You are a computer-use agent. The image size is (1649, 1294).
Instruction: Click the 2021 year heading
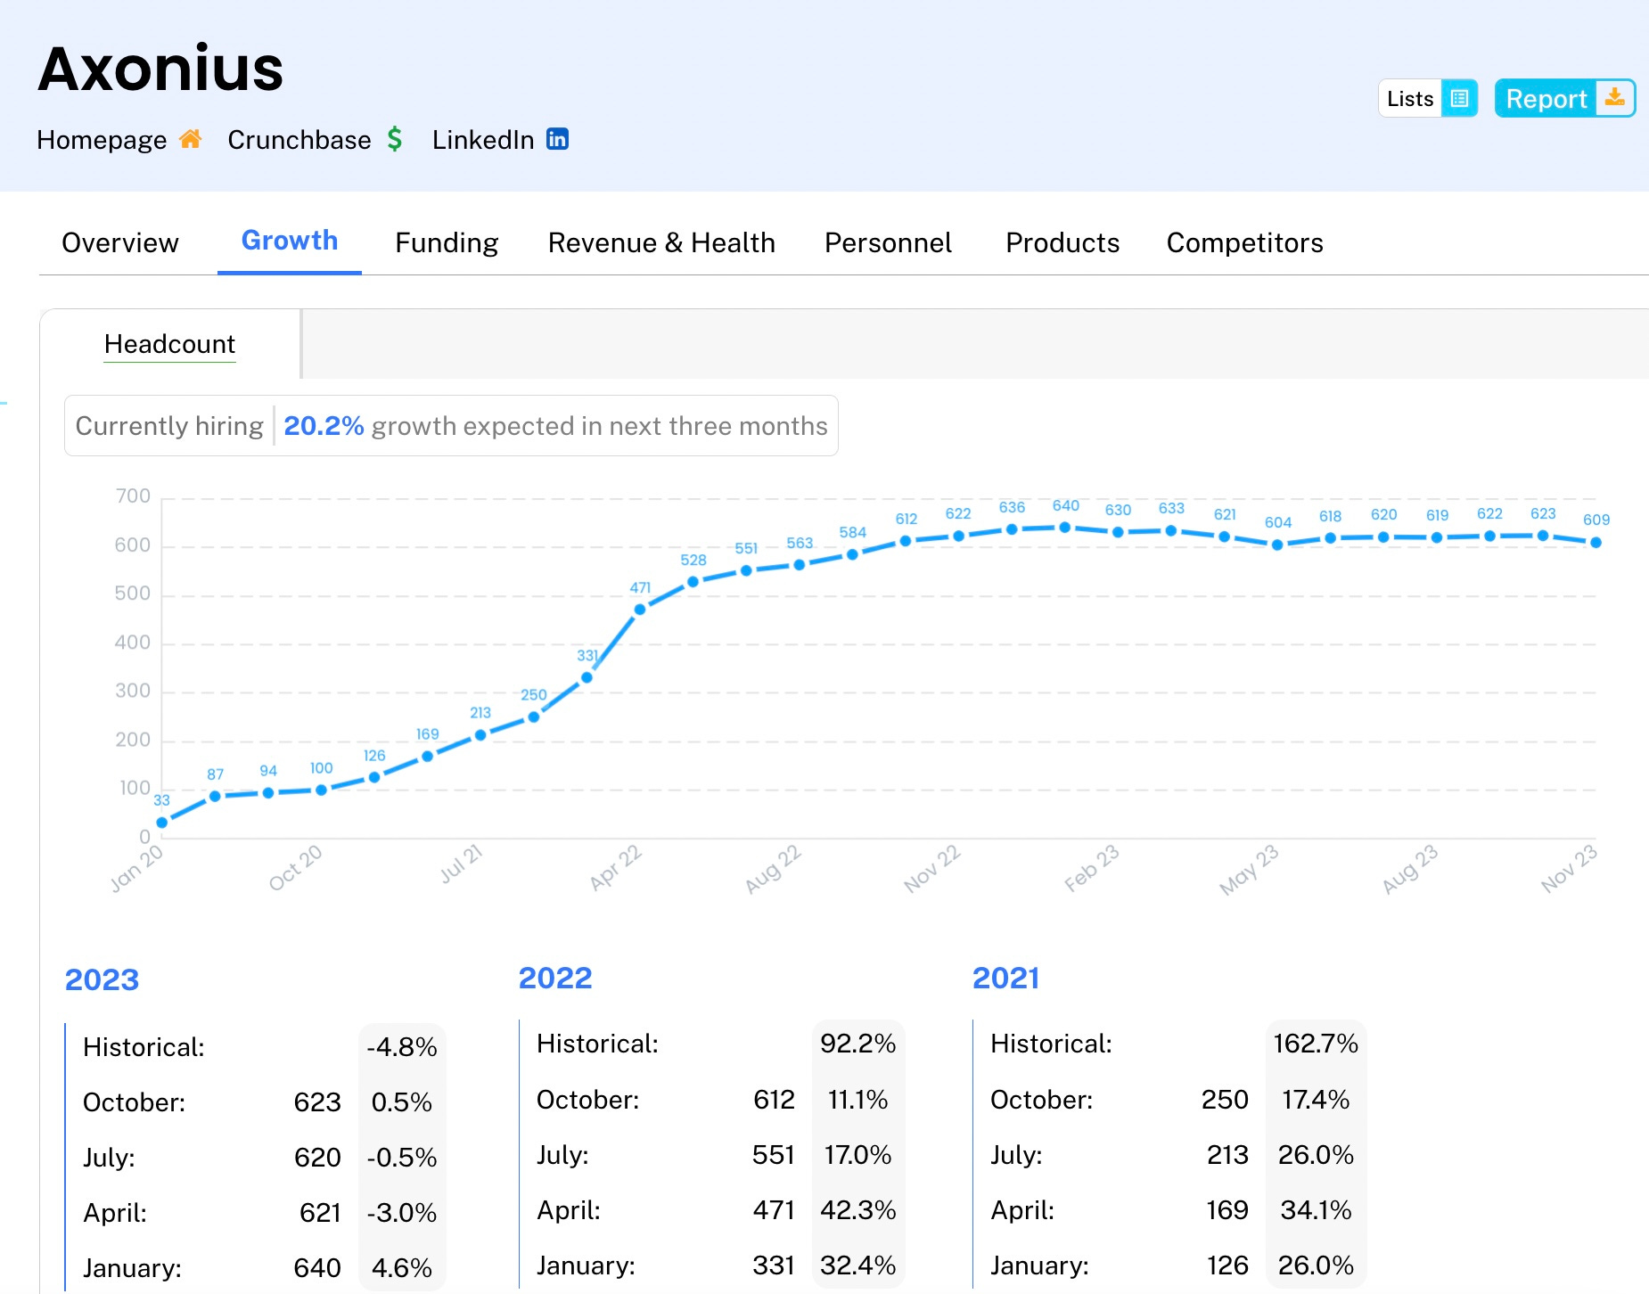coord(1006,979)
